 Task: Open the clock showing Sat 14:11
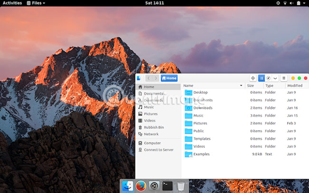pos(154,3)
